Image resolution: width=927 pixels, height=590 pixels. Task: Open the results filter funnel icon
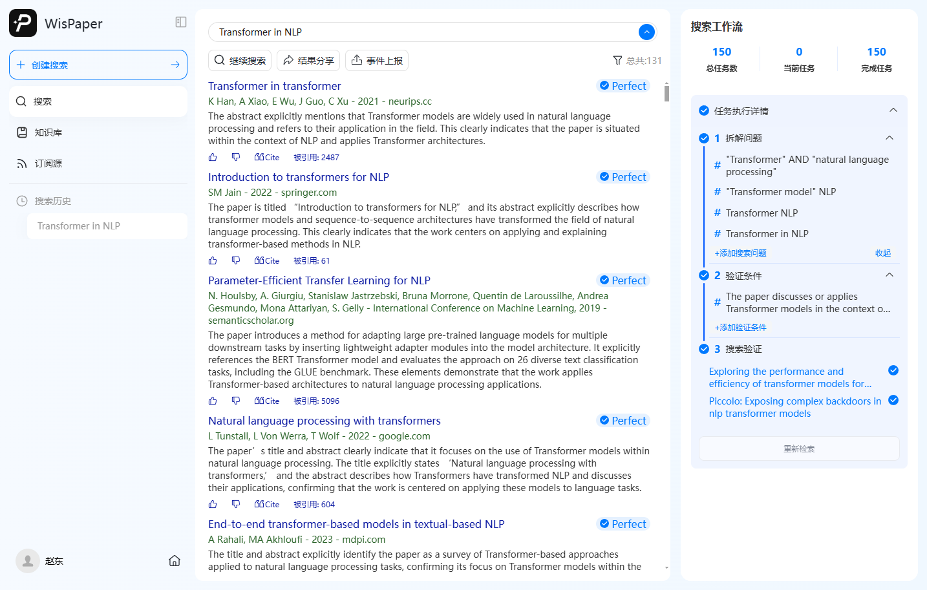(617, 61)
